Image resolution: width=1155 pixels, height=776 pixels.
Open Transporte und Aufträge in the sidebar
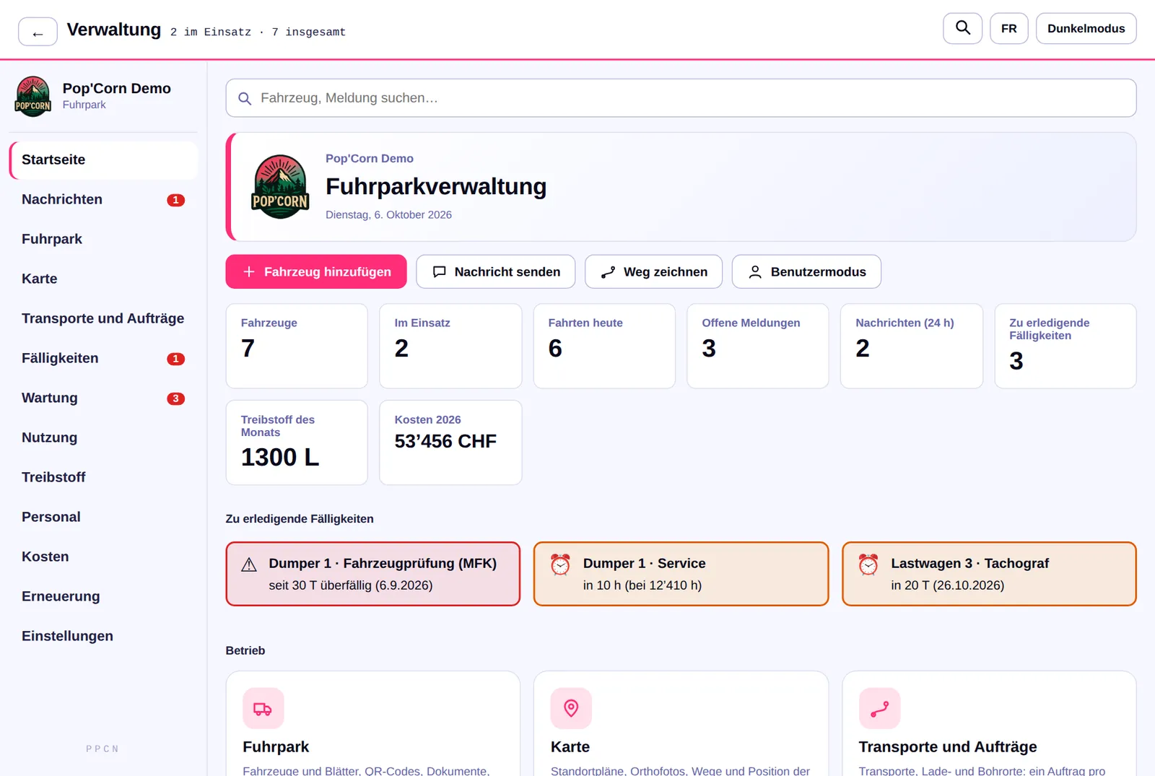(x=103, y=319)
